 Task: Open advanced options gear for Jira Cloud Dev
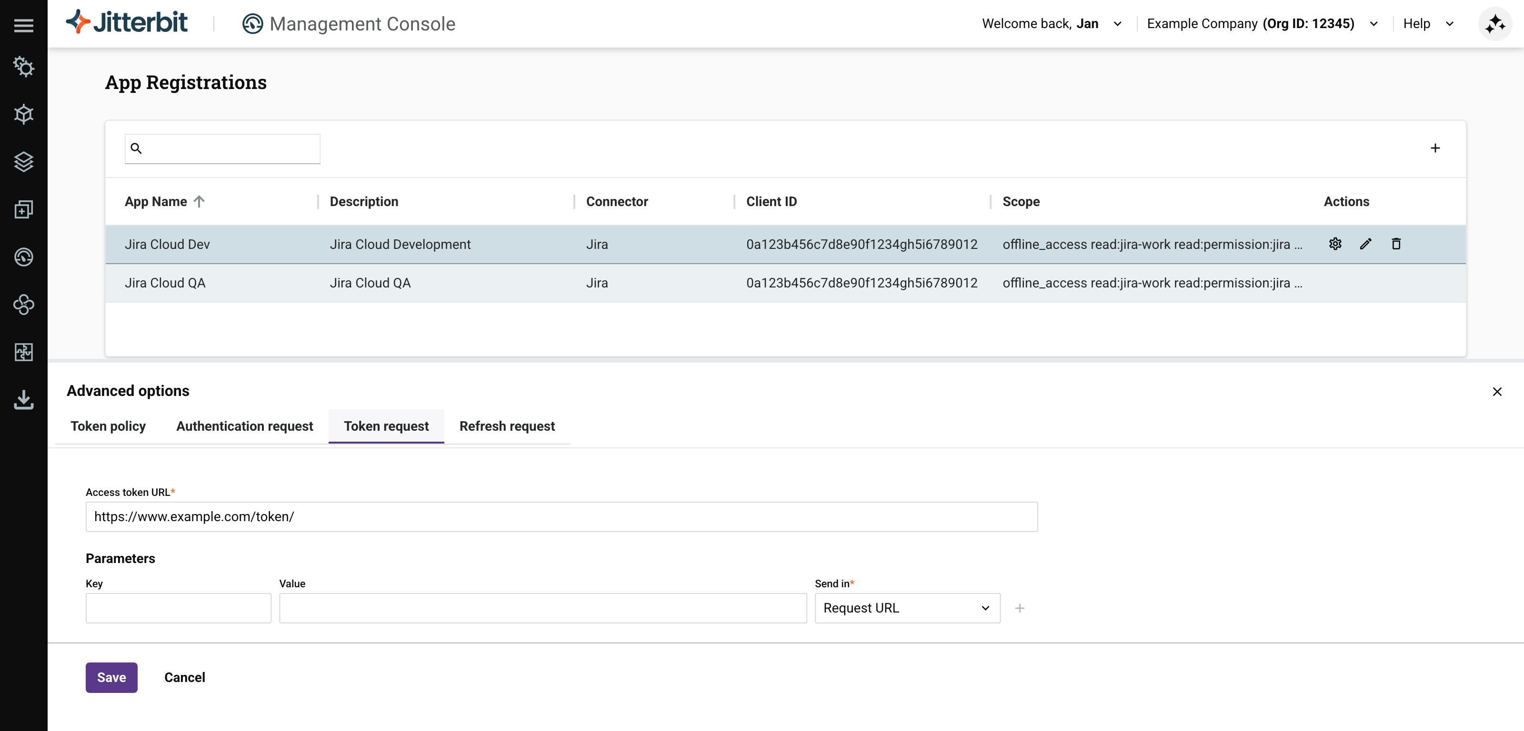1335,244
